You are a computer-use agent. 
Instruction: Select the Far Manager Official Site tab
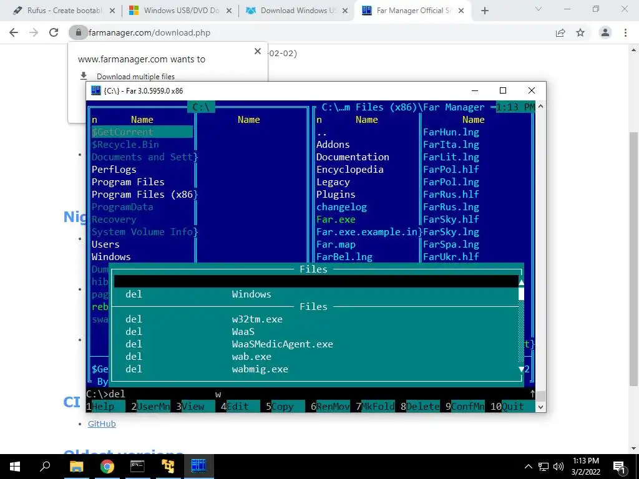click(x=413, y=11)
